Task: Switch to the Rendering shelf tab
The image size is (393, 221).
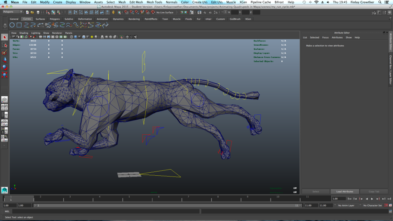Action: tap(134, 19)
